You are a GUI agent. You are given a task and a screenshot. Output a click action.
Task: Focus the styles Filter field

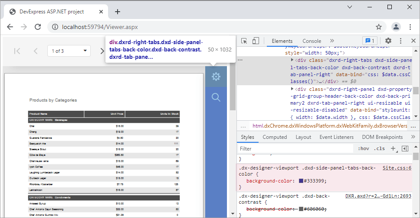[296, 149]
